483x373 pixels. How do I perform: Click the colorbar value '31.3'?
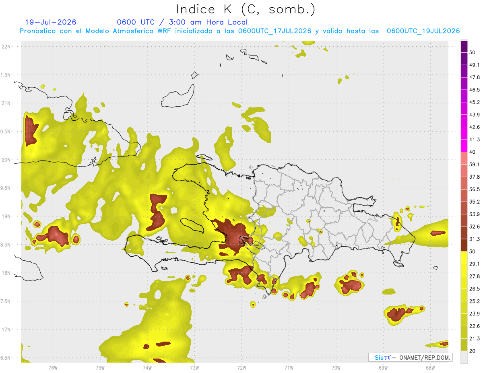tap(475, 239)
